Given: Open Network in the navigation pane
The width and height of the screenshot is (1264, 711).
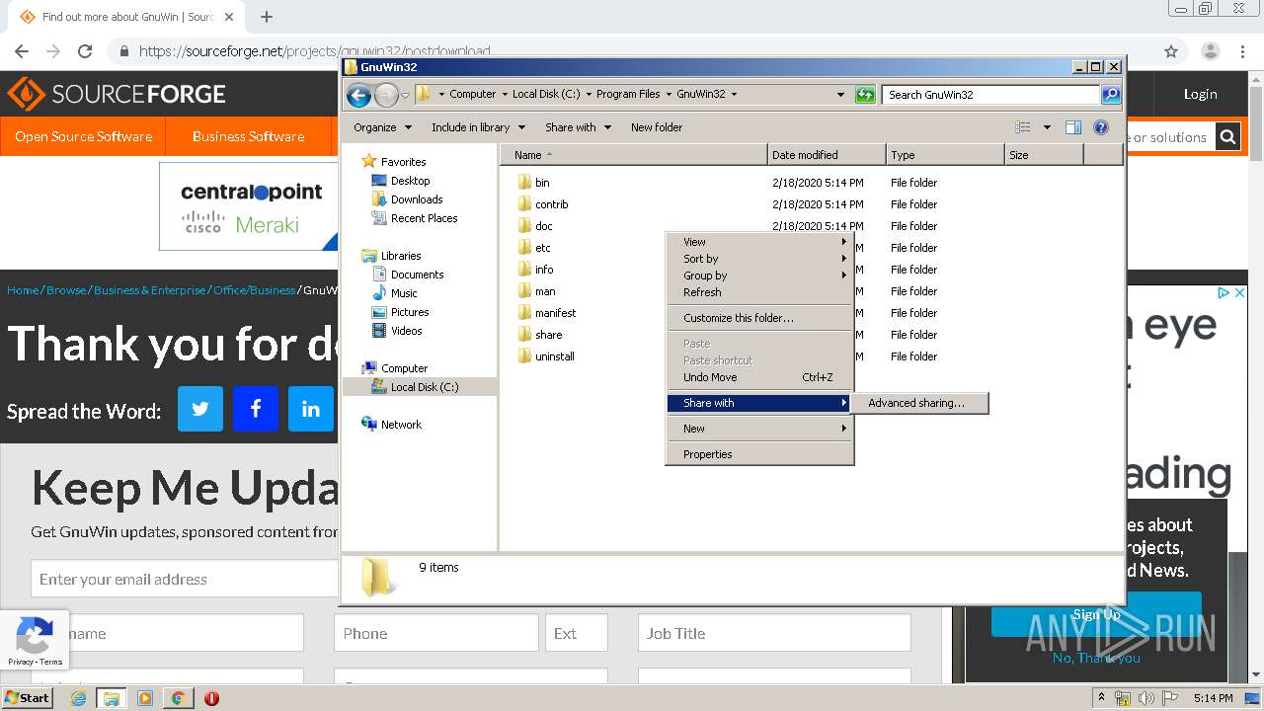Looking at the screenshot, I should point(401,425).
